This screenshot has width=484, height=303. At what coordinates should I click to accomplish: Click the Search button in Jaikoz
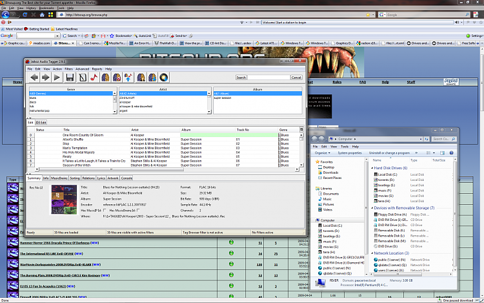pos(241,78)
